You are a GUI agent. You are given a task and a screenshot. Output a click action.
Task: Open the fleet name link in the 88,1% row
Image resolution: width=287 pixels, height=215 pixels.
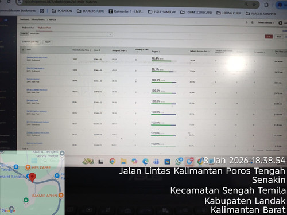click(36, 68)
